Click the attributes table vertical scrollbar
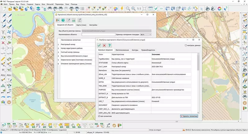The width and height of the screenshot is (248, 134). pyautogui.click(x=198, y=83)
